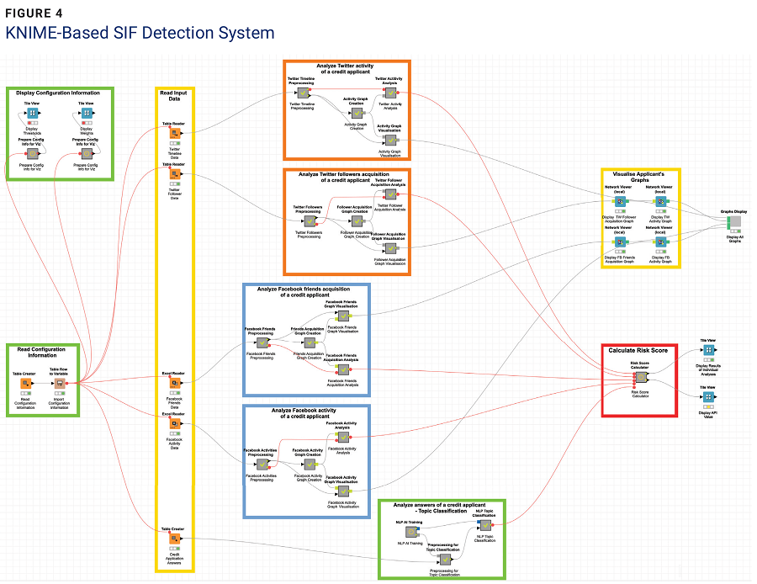This screenshot has height=584, width=757.
Task: Select the Follower Acquisition Graph Visualisation node
Action: (390, 248)
